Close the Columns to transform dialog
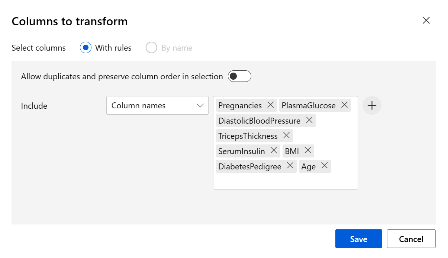448x258 pixels. click(x=426, y=20)
